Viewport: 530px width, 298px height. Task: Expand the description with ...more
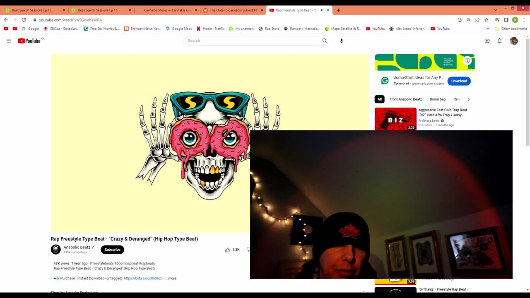[x=171, y=278]
